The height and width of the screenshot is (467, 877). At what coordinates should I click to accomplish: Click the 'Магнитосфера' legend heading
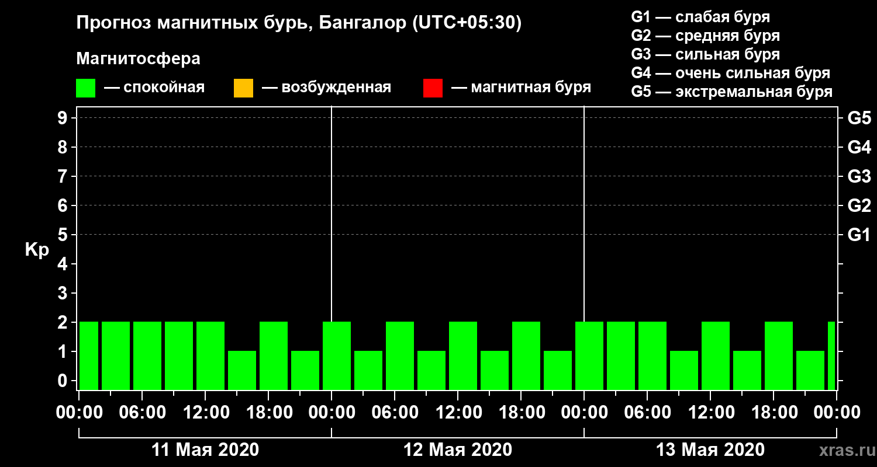pyautogui.click(x=138, y=59)
